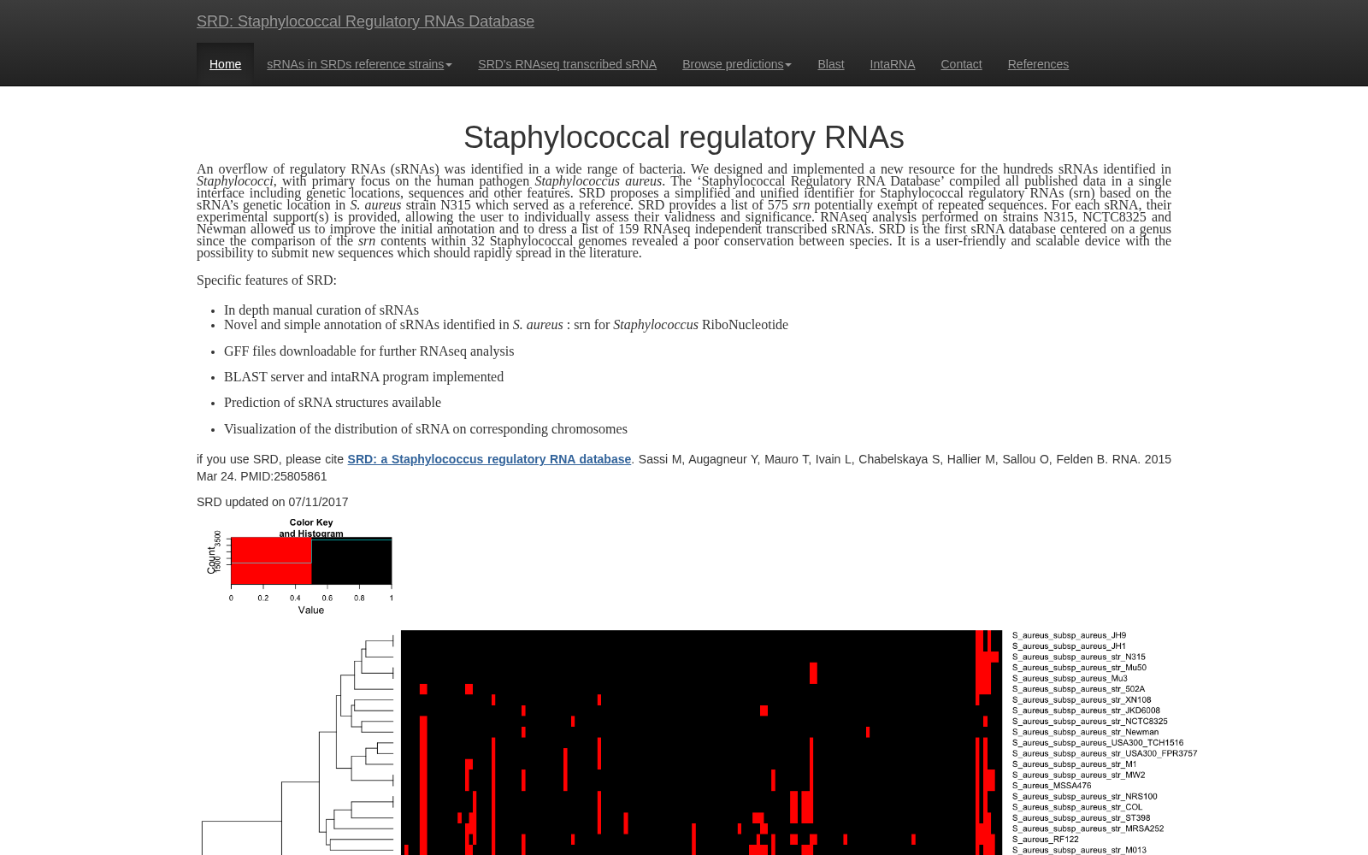Click the Staphylococcal regulatory RNAs heading
Screen dimensions: 1368x855
click(684, 138)
